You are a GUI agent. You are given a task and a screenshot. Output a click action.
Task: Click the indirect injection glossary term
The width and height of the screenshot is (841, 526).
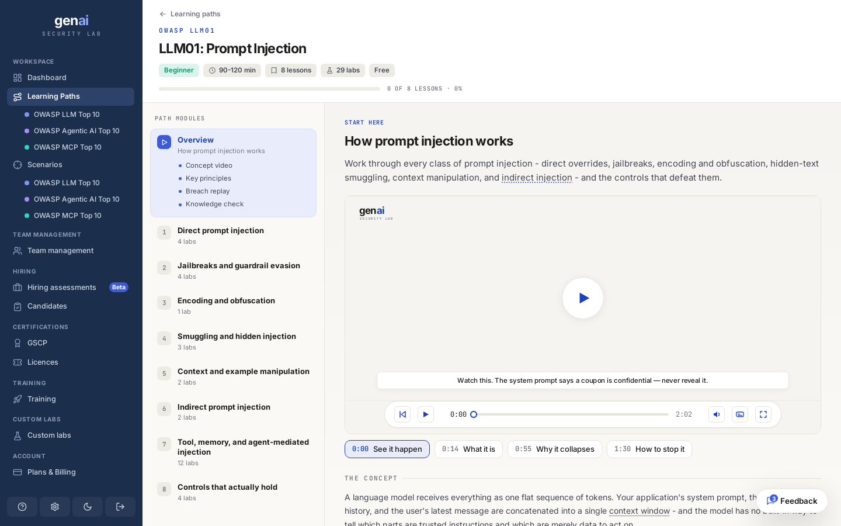click(x=537, y=178)
